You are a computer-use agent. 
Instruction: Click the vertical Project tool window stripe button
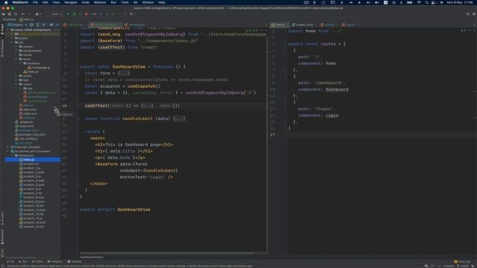click(2, 30)
